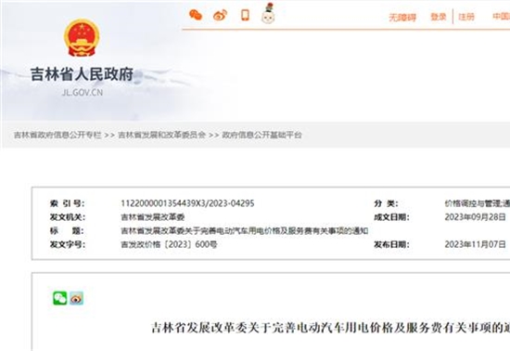510x351 pixels.
Task: Open the Weibo icon in the header
Action: click(x=220, y=15)
